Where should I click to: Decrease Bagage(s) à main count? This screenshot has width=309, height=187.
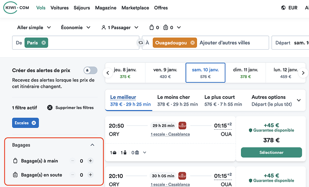(73, 161)
